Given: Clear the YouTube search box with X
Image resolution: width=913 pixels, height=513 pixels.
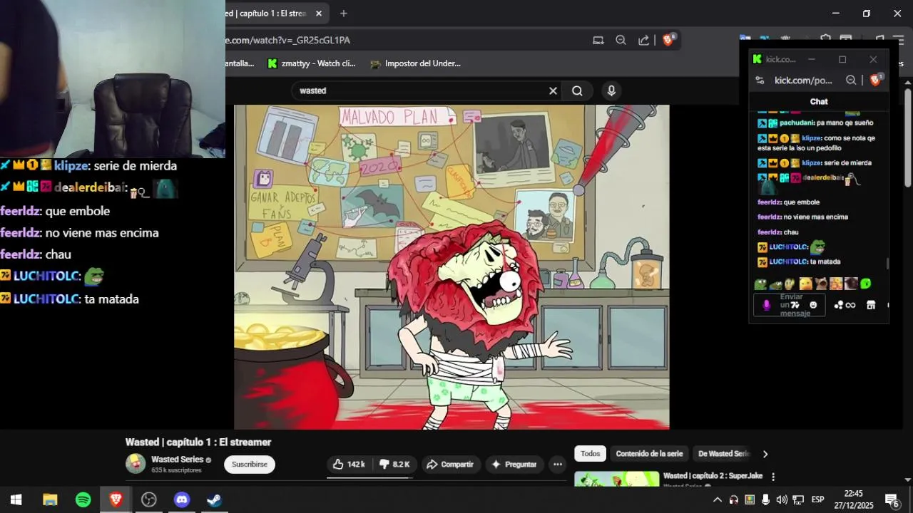Looking at the screenshot, I should pos(553,90).
